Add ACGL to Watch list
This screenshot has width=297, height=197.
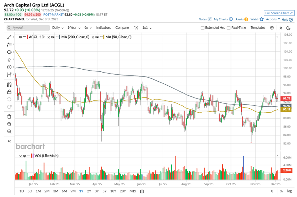(257, 19)
